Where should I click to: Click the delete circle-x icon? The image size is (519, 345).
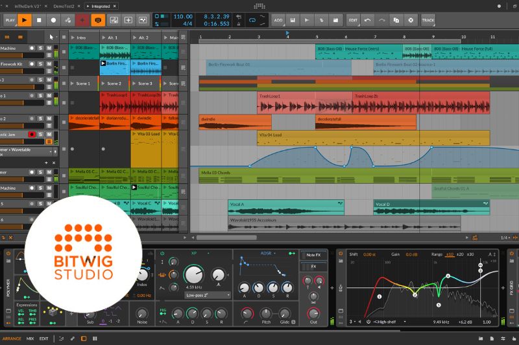pyautogui.click(x=411, y=20)
